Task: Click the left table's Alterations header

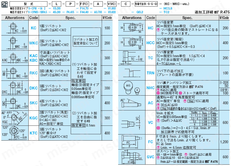Action: tap(15, 18)
